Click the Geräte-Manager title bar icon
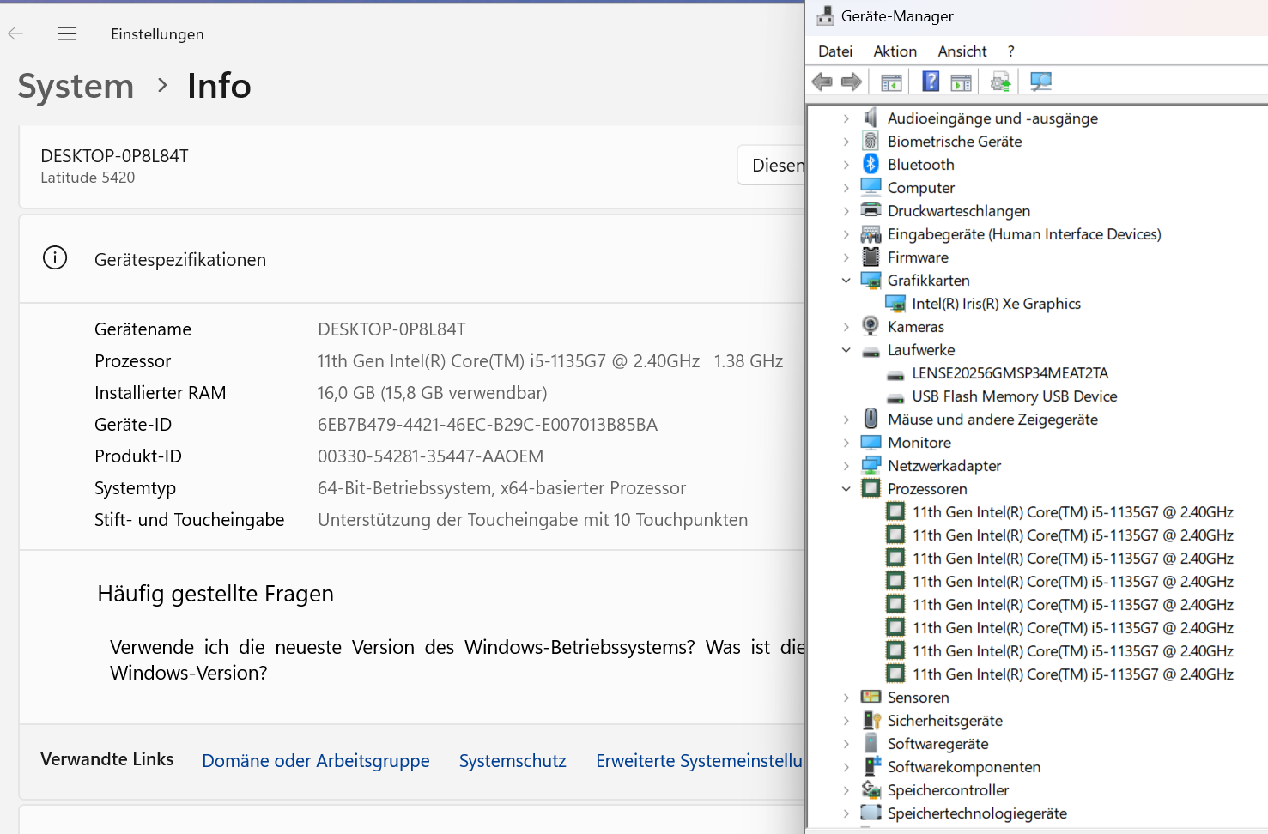This screenshot has width=1268, height=834. [825, 15]
